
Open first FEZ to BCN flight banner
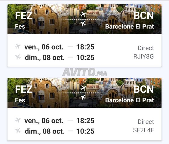click(x=84, y=19)
